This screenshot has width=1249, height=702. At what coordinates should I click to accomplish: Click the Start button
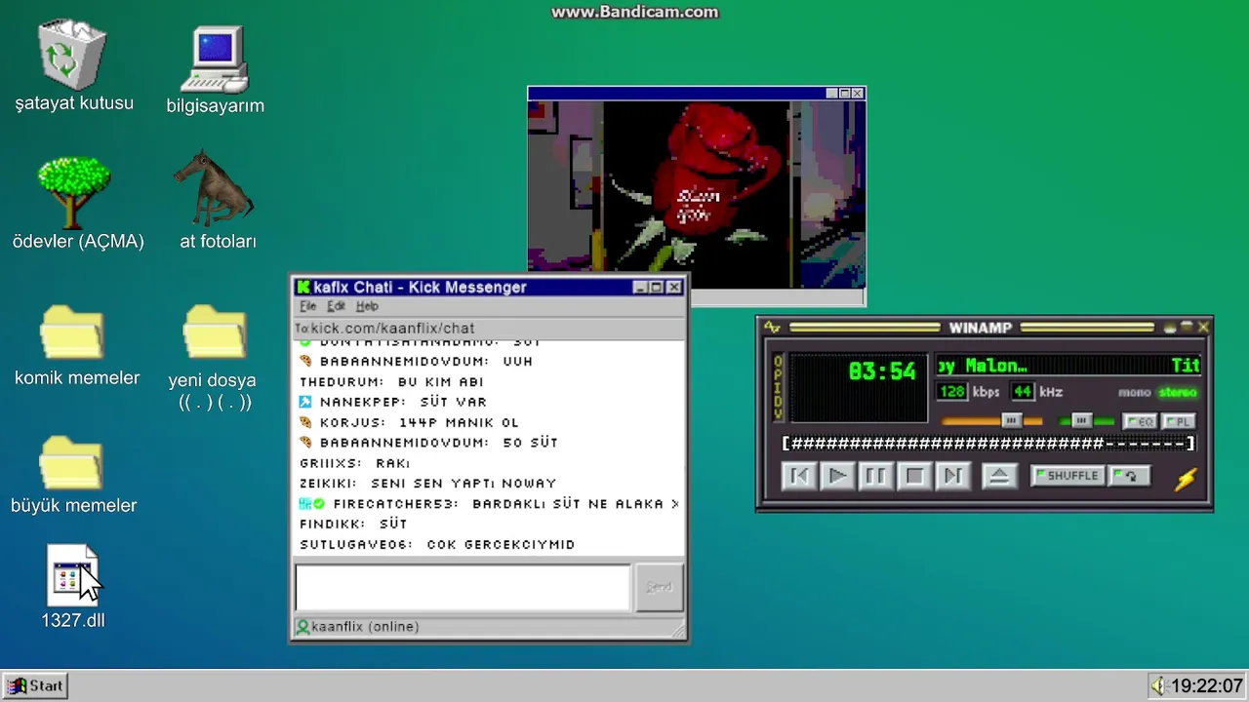tap(35, 685)
